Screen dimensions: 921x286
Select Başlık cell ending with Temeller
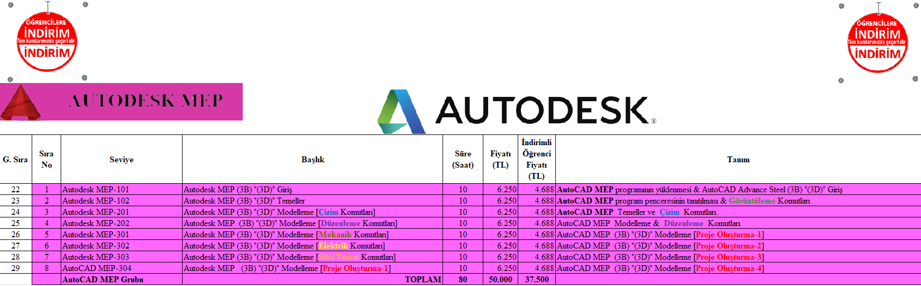(x=313, y=201)
